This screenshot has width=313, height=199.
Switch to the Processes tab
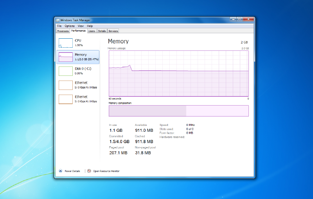[63, 31]
